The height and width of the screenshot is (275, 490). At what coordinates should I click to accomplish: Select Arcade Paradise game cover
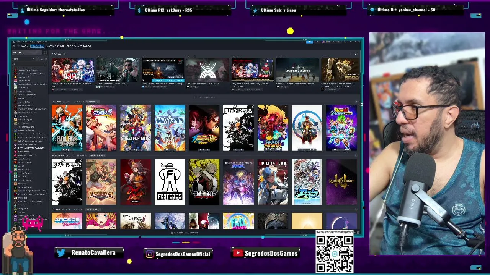coord(67,221)
